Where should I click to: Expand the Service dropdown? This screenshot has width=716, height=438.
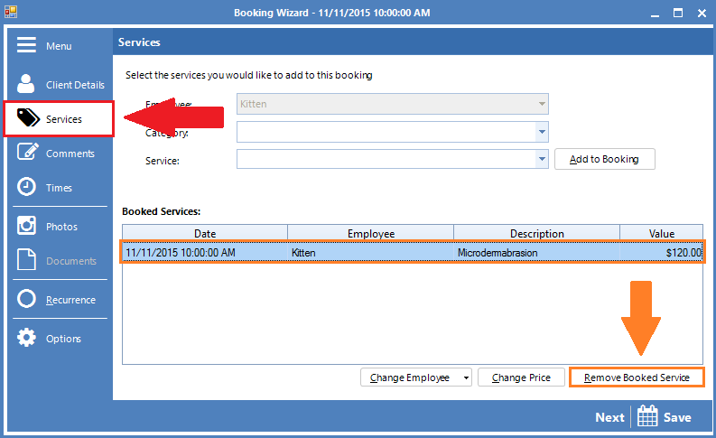click(542, 159)
